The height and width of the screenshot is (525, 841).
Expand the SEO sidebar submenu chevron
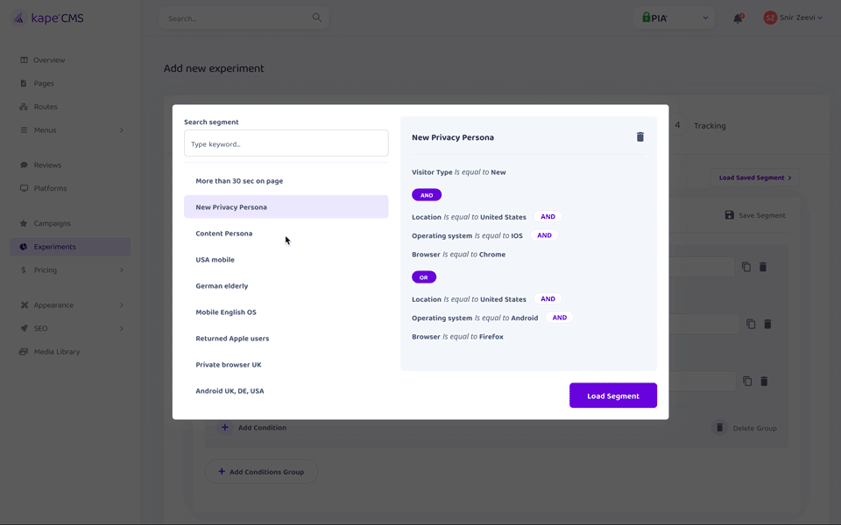click(x=121, y=328)
